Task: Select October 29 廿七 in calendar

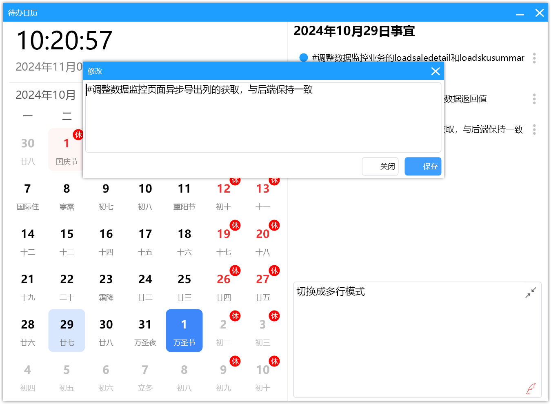Action: tap(67, 331)
